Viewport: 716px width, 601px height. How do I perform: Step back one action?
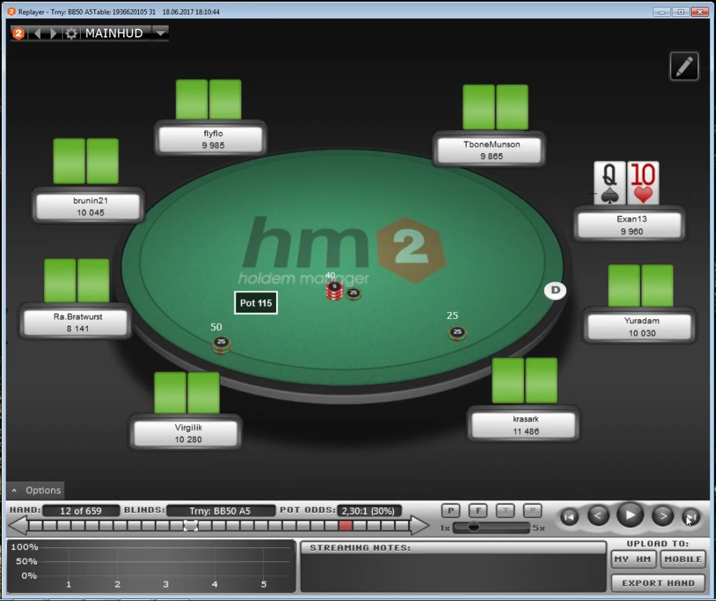(598, 515)
